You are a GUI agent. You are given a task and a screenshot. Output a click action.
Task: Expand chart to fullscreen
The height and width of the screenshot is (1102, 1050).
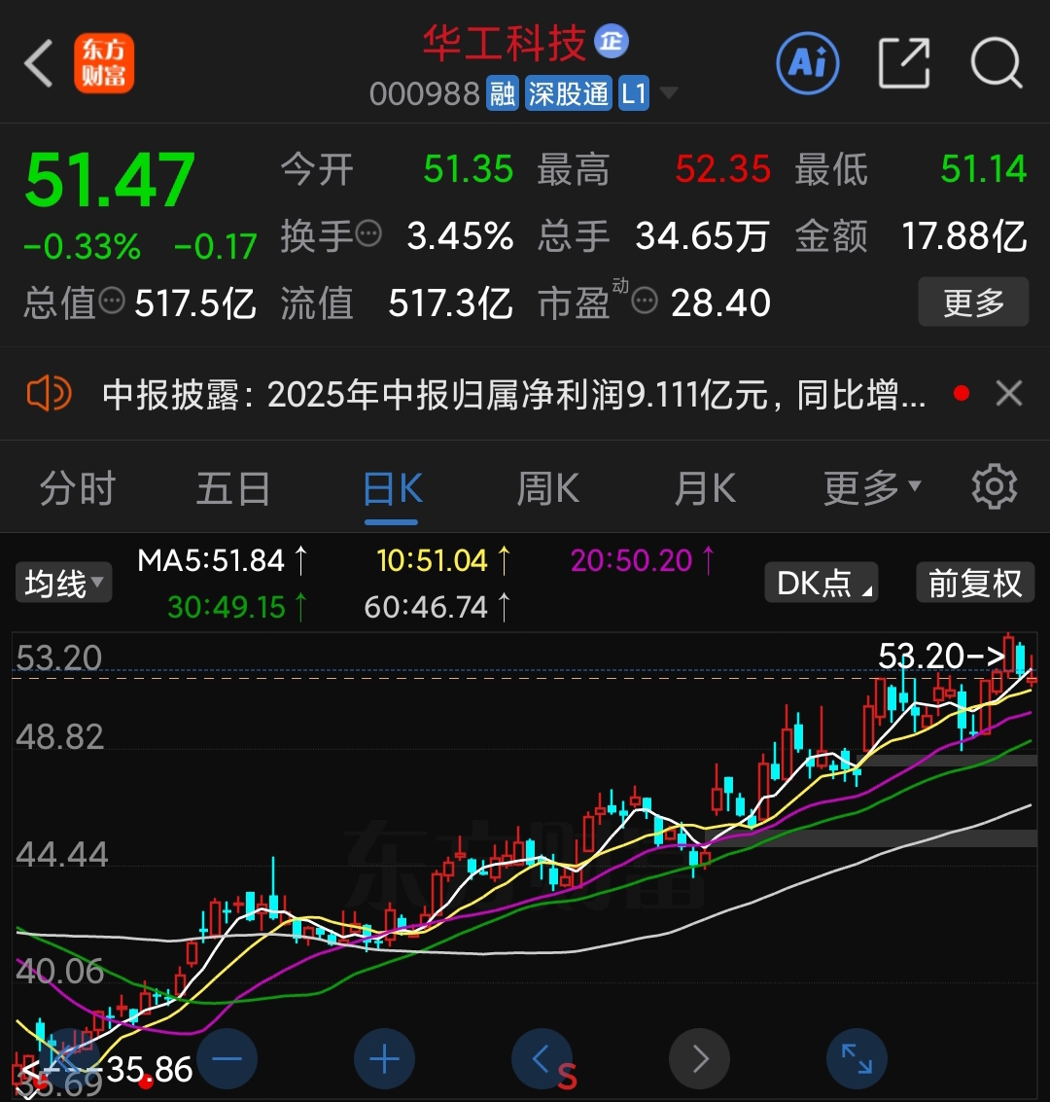[x=857, y=1058]
